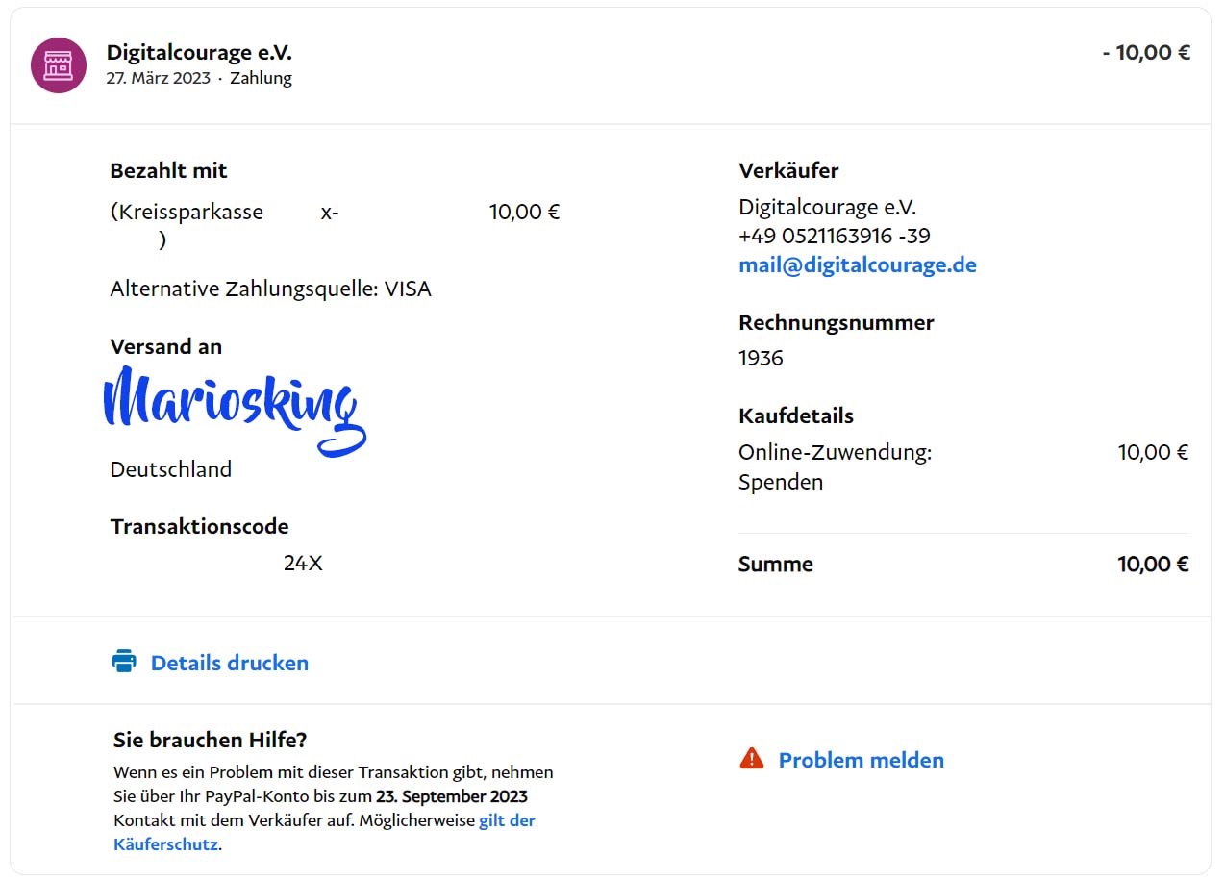1224x881 pixels.
Task: Click the Problem melden link
Action: tap(861, 760)
